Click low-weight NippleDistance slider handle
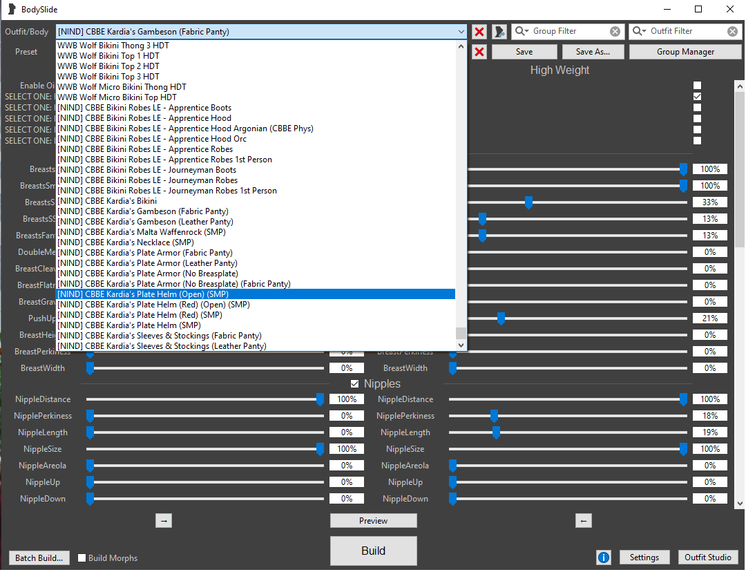The height and width of the screenshot is (572, 746). [x=321, y=399]
